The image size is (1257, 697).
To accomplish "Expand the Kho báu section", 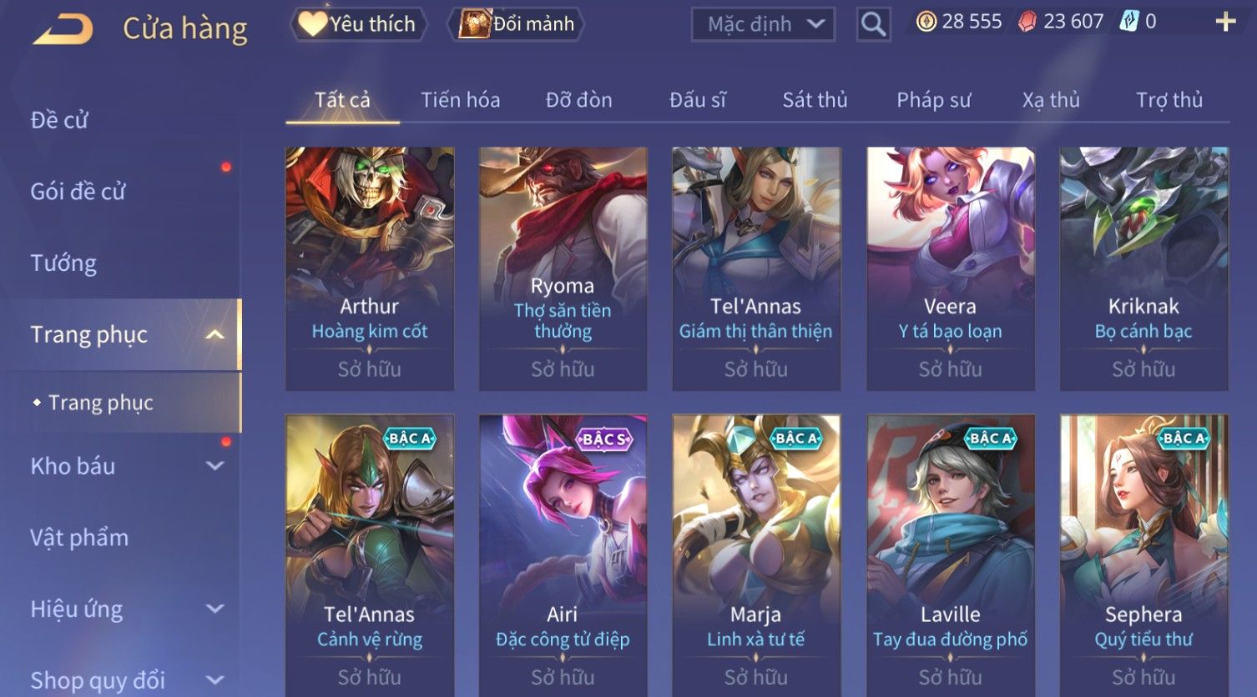I will tap(215, 466).
